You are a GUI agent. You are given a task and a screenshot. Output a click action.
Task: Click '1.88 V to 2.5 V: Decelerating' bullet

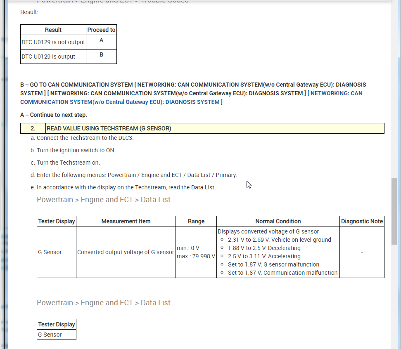264,248
